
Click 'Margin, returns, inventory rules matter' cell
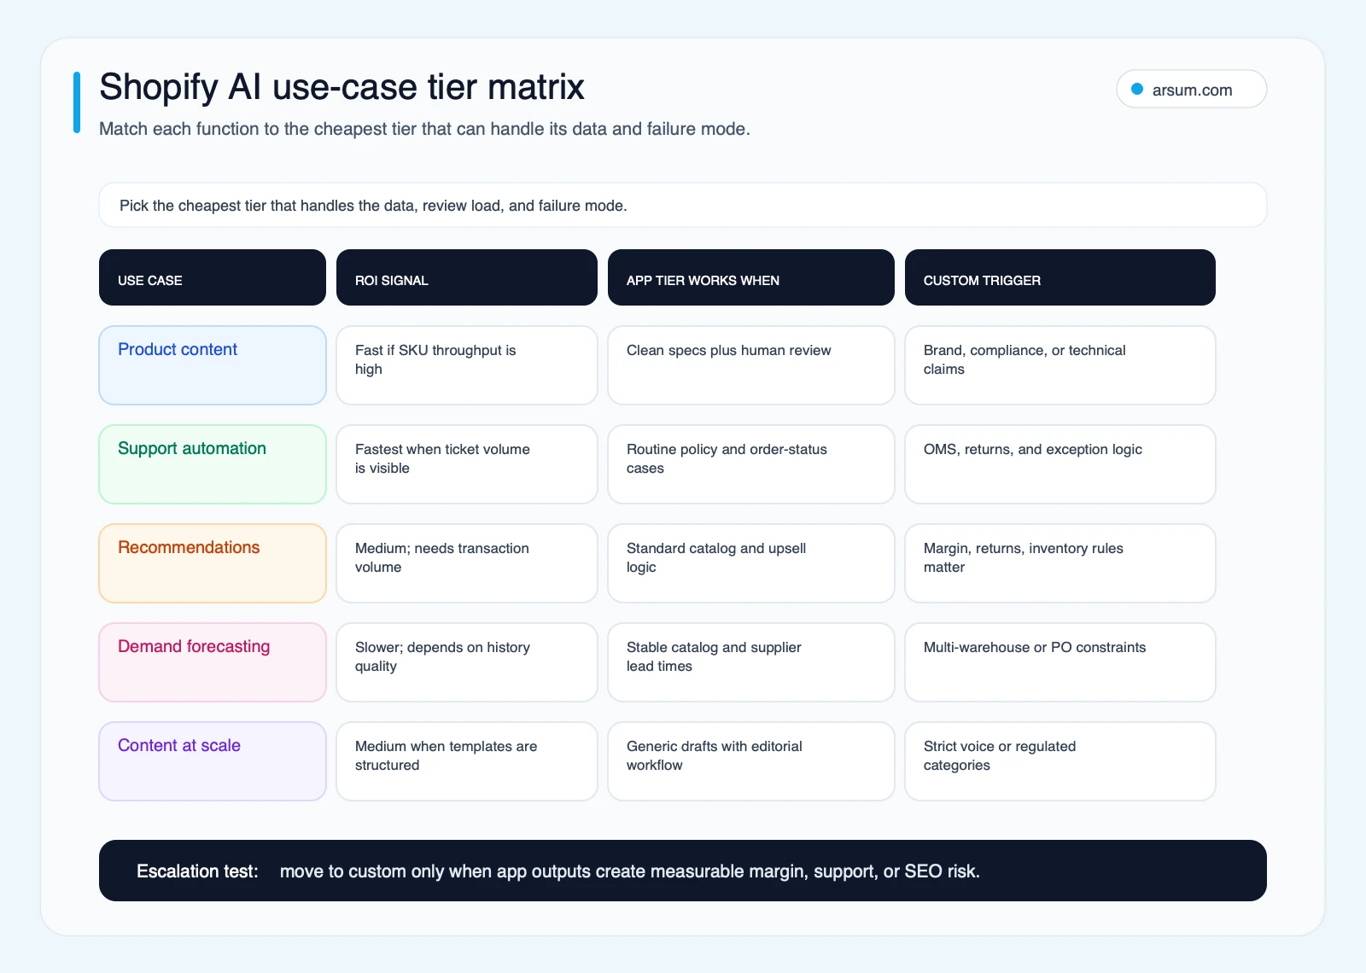[1060, 563]
